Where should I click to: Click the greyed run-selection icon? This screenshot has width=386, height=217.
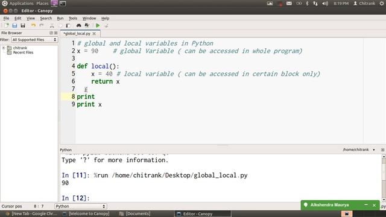(x=106, y=25)
